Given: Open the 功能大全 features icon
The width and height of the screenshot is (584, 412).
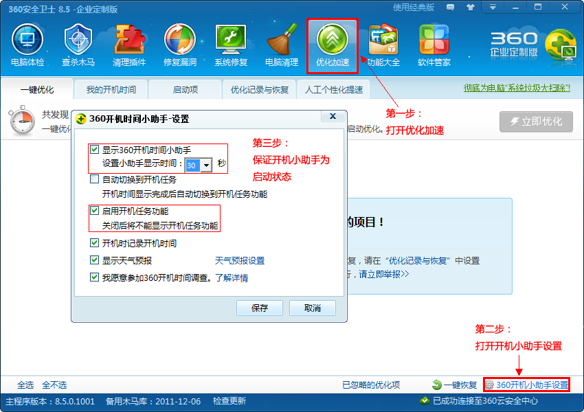Looking at the screenshot, I should coord(383,45).
